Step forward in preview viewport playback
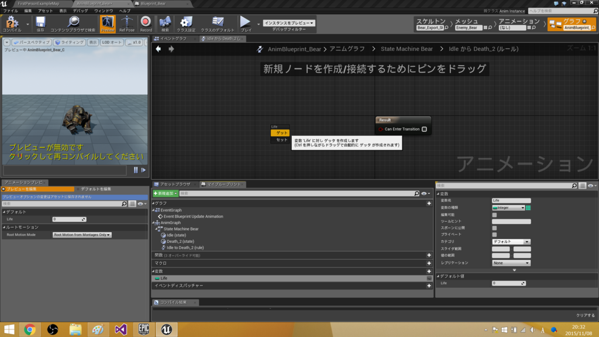Viewport: 599px width, 337px height. 144,170
